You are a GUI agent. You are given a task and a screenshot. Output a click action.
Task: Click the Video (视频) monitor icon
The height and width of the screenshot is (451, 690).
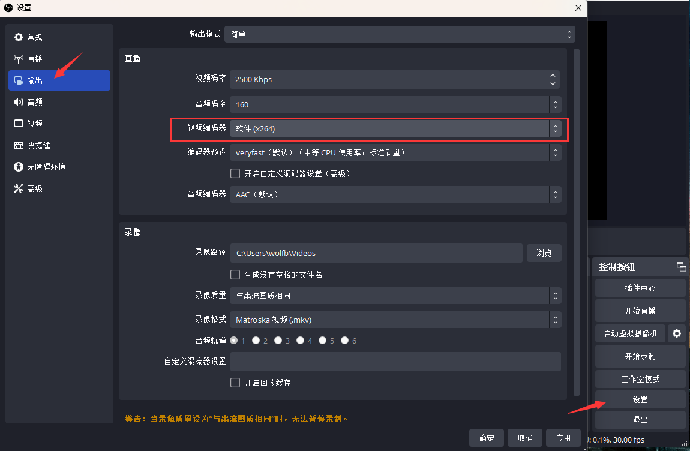pyautogui.click(x=19, y=124)
